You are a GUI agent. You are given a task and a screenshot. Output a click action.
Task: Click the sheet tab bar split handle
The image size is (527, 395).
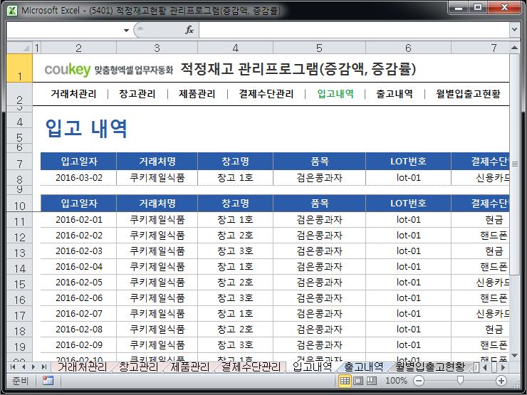pos(476,367)
